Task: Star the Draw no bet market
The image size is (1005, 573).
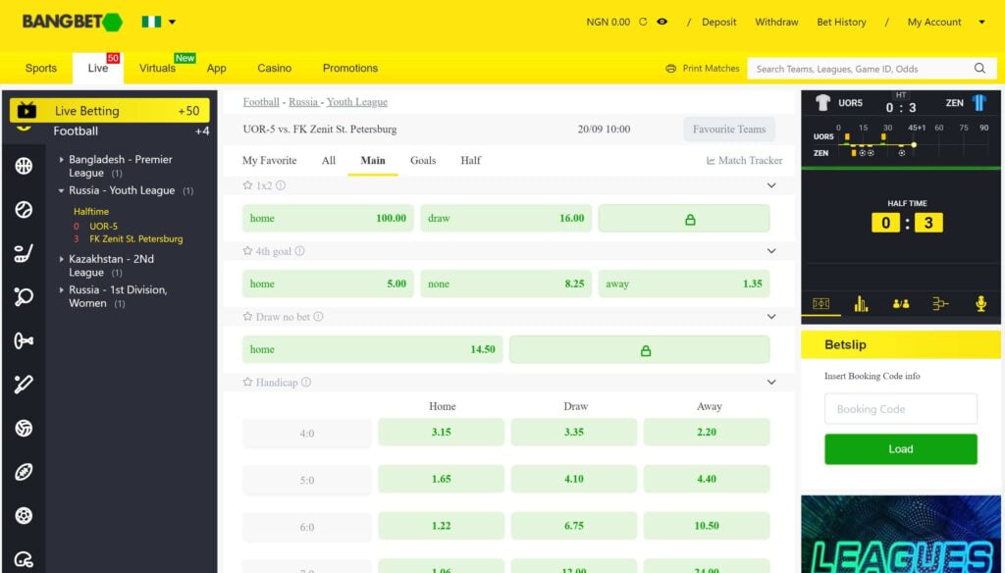Action: (247, 317)
